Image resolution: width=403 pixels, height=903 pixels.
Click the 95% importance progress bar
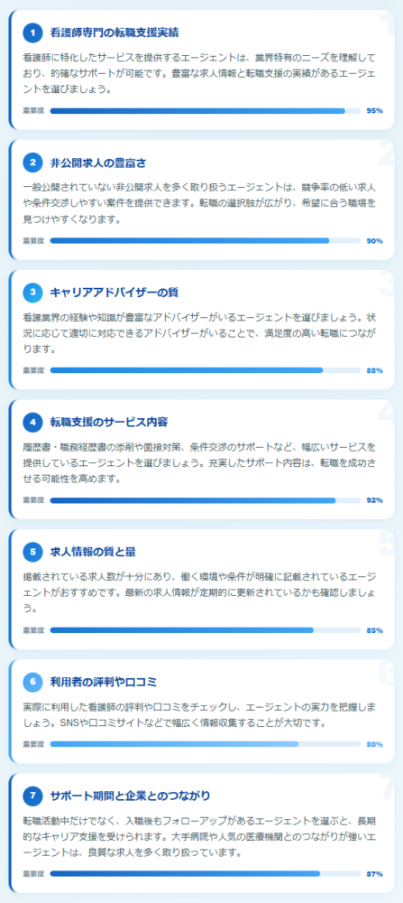(206, 111)
